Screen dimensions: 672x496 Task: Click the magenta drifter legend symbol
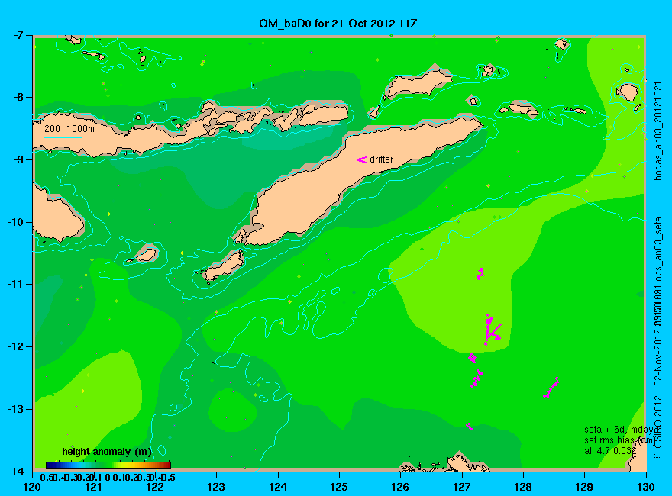(362, 159)
